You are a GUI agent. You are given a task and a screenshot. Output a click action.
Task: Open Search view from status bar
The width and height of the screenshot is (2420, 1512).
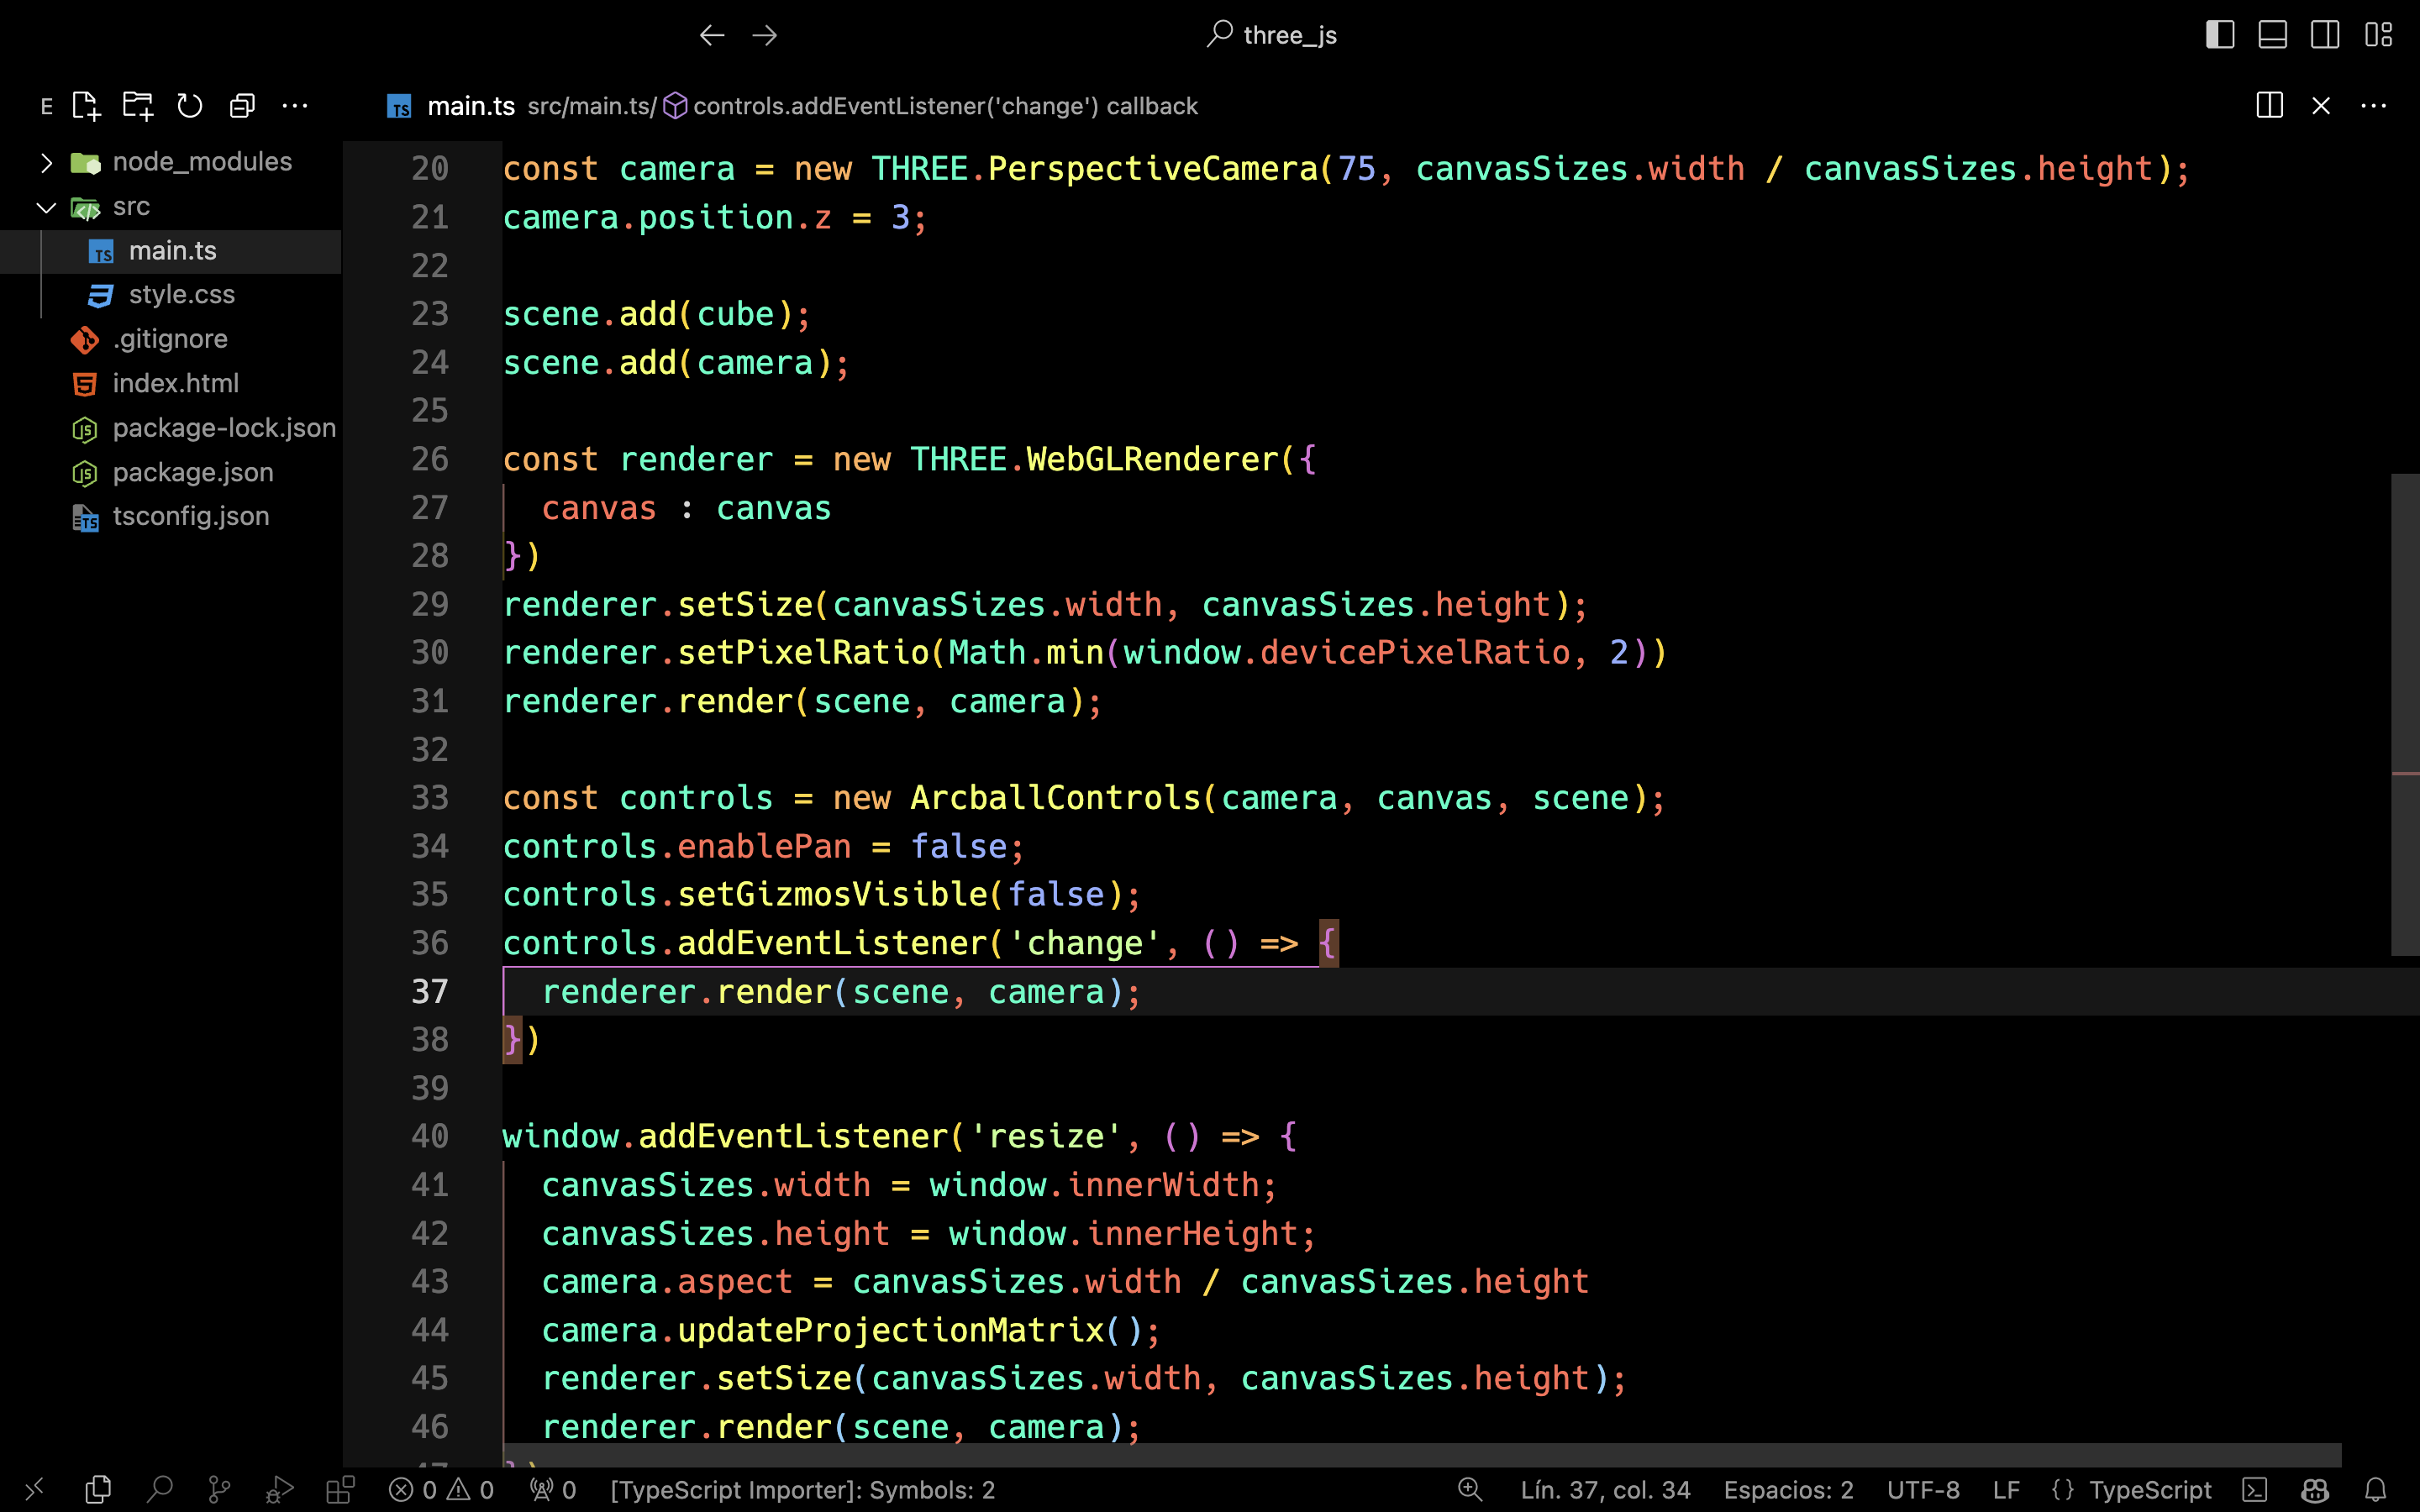point(159,1490)
